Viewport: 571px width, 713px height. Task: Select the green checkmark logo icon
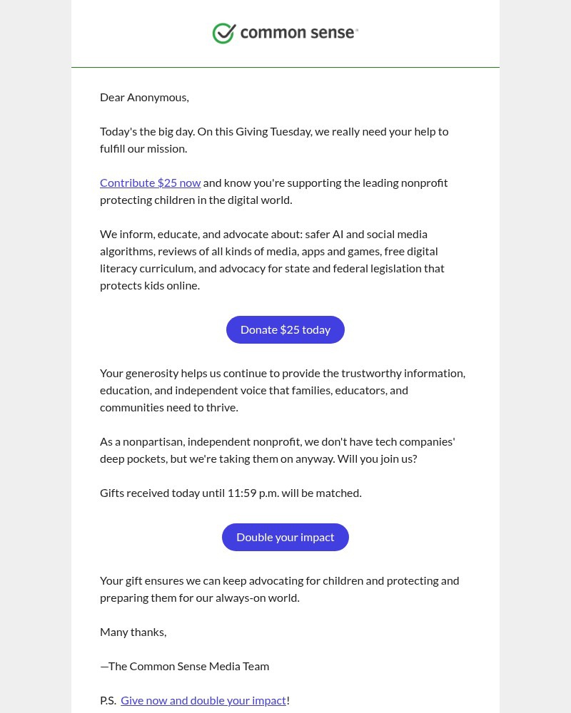pos(224,33)
